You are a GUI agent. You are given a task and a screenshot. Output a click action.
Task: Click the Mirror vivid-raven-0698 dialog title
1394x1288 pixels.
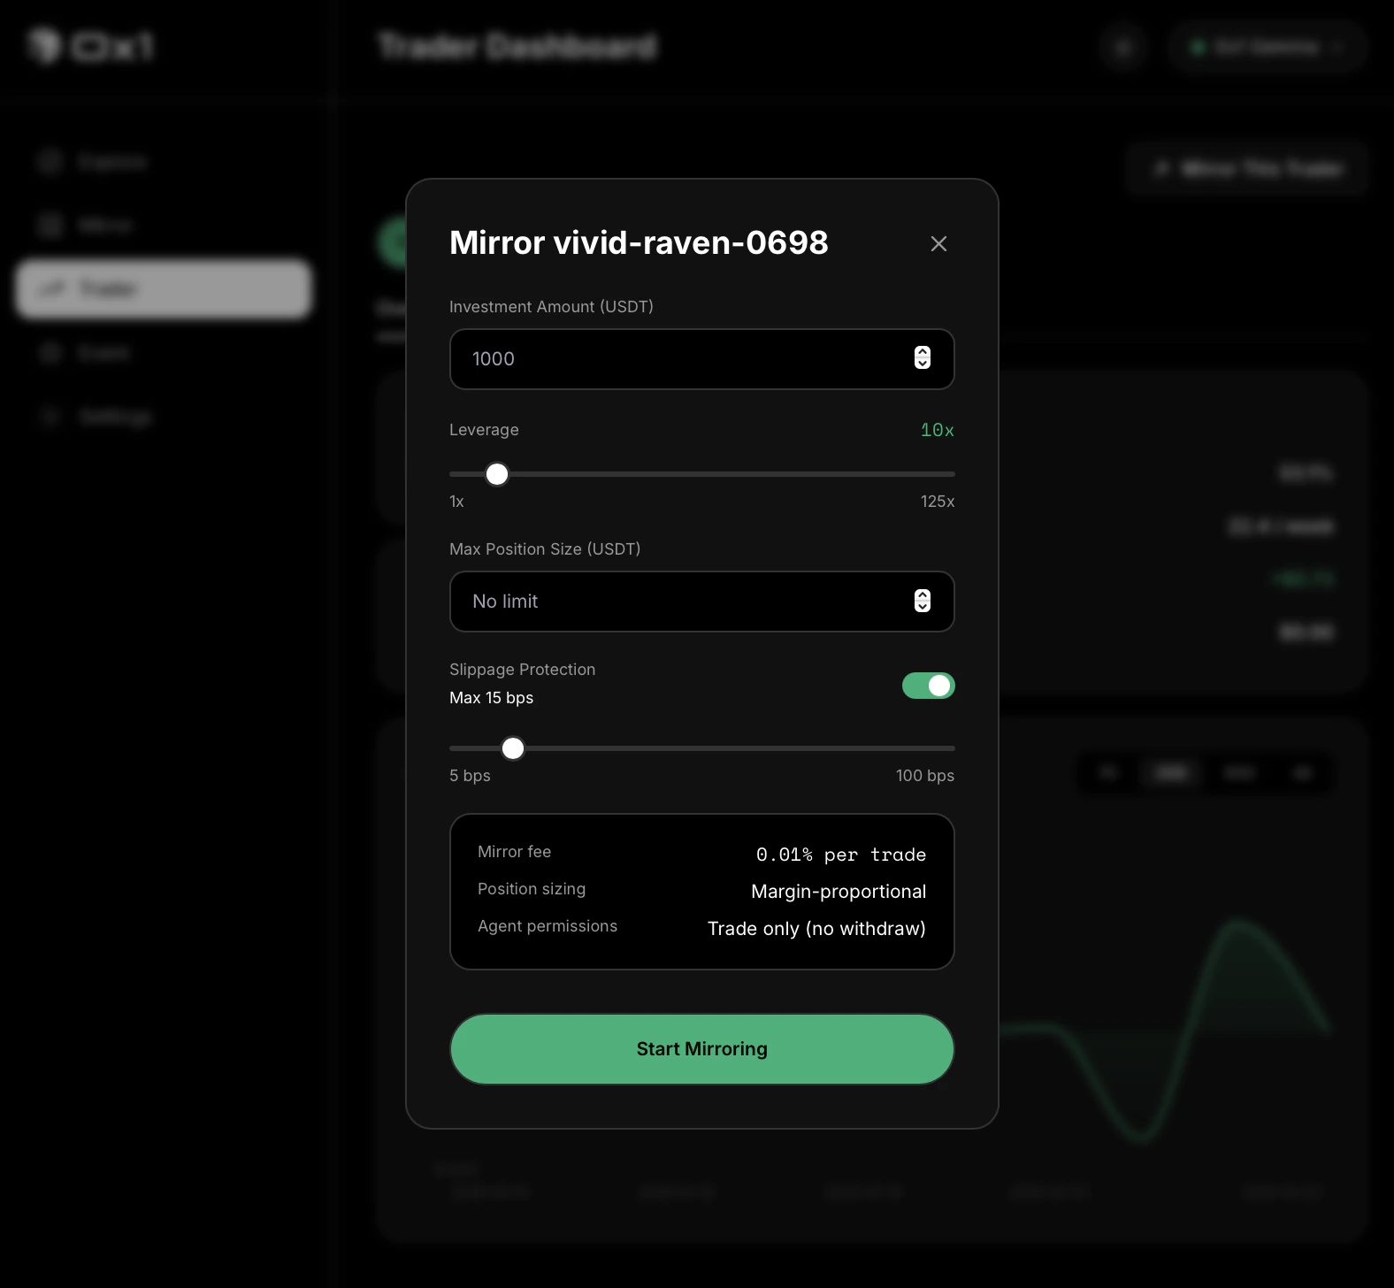click(639, 242)
